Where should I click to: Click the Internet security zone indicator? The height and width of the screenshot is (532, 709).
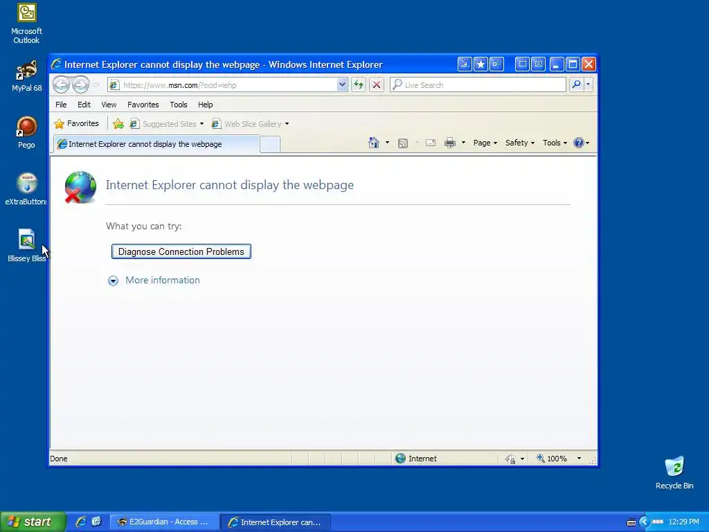416,459
